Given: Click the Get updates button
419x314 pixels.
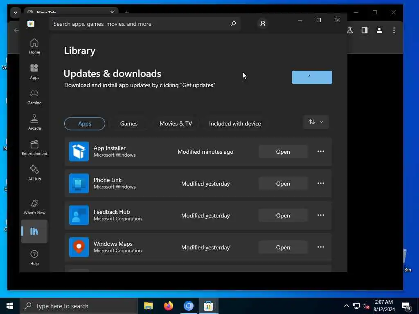Looking at the screenshot, I should coord(312,77).
